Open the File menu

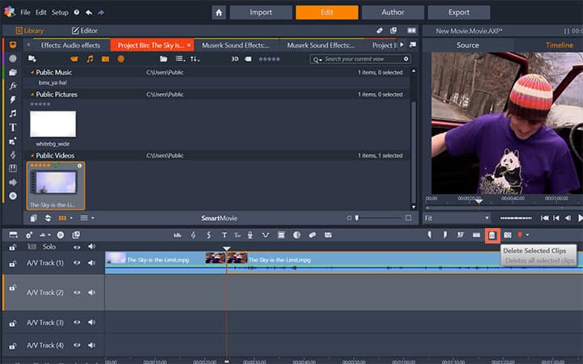(x=25, y=12)
